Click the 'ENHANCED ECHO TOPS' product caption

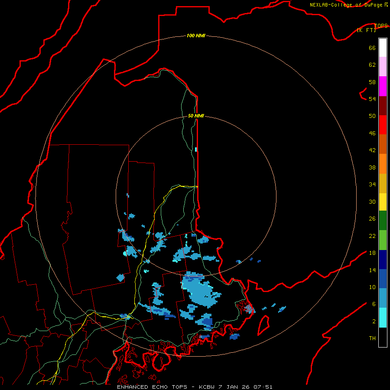(152, 387)
